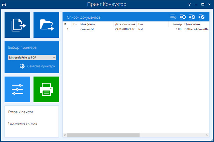214x142 pixels.
Task: Click the export document list icon
Action: (192, 17)
